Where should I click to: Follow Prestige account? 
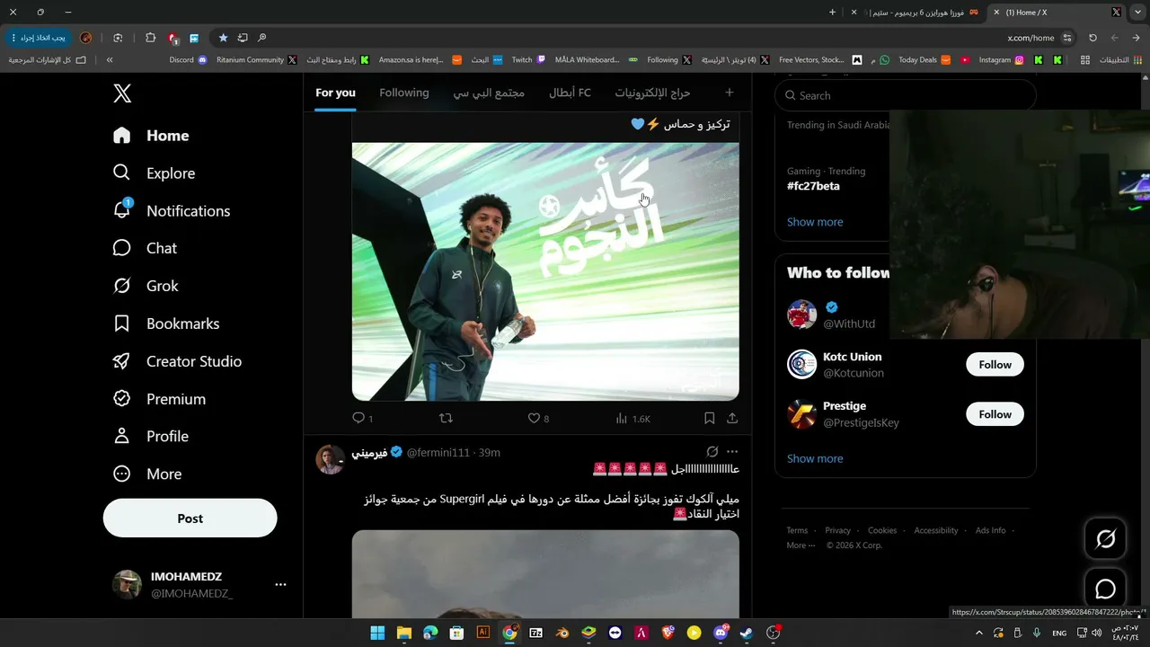tap(995, 414)
